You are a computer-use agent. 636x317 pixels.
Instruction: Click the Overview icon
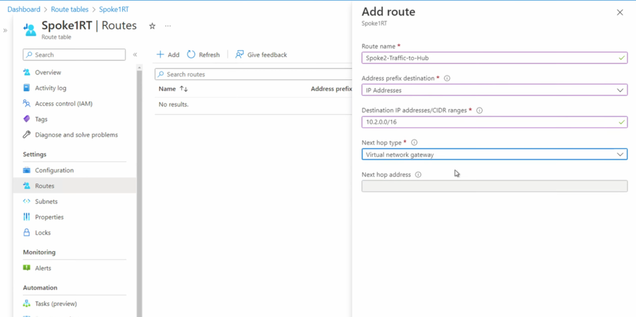(x=27, y=72)
